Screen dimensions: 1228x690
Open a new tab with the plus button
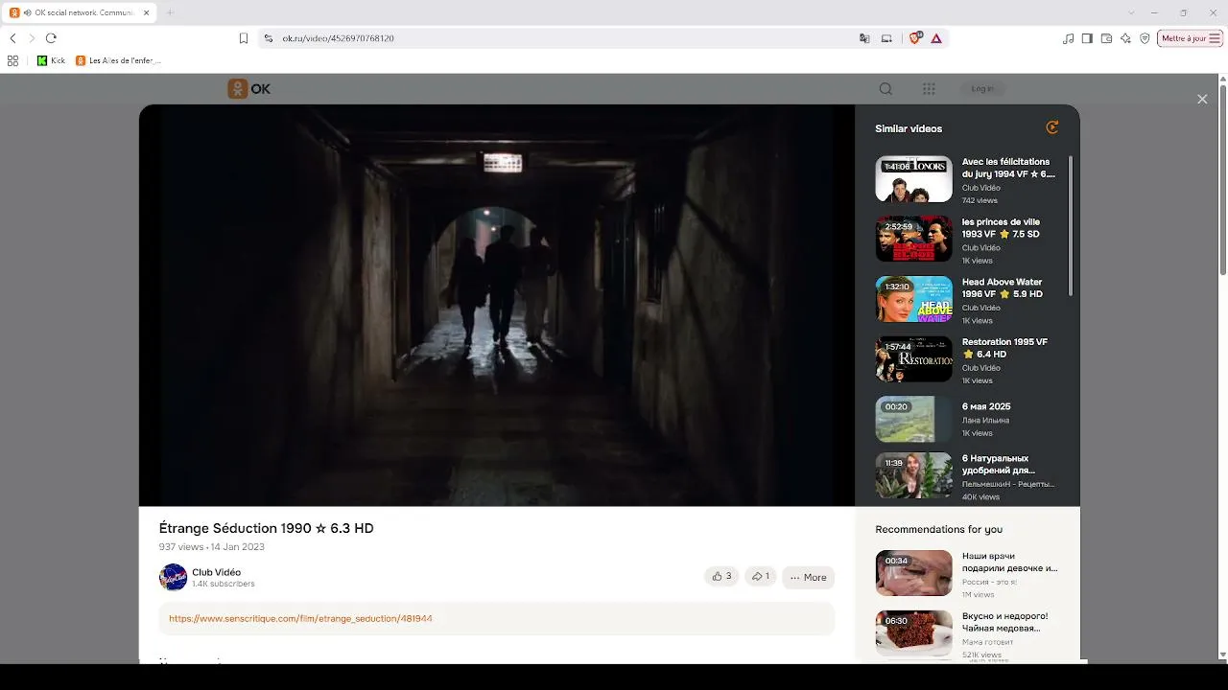(170, 12)
